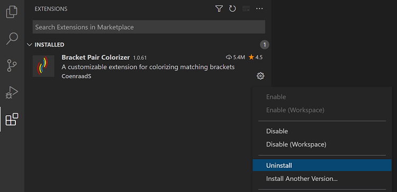Click the version number 1.0.61
Screen dimensions: 397x192
140,58
